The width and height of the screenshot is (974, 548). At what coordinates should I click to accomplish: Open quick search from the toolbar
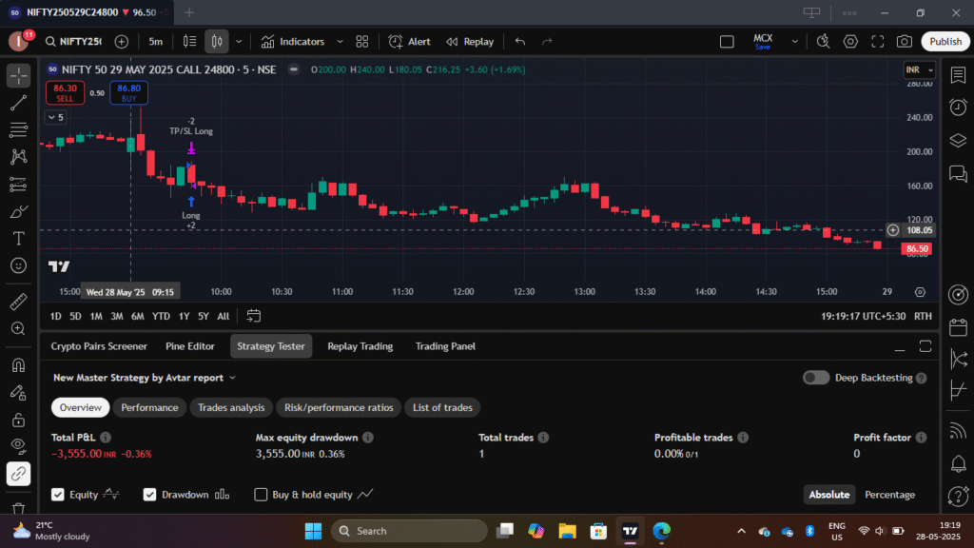[823, 42]
